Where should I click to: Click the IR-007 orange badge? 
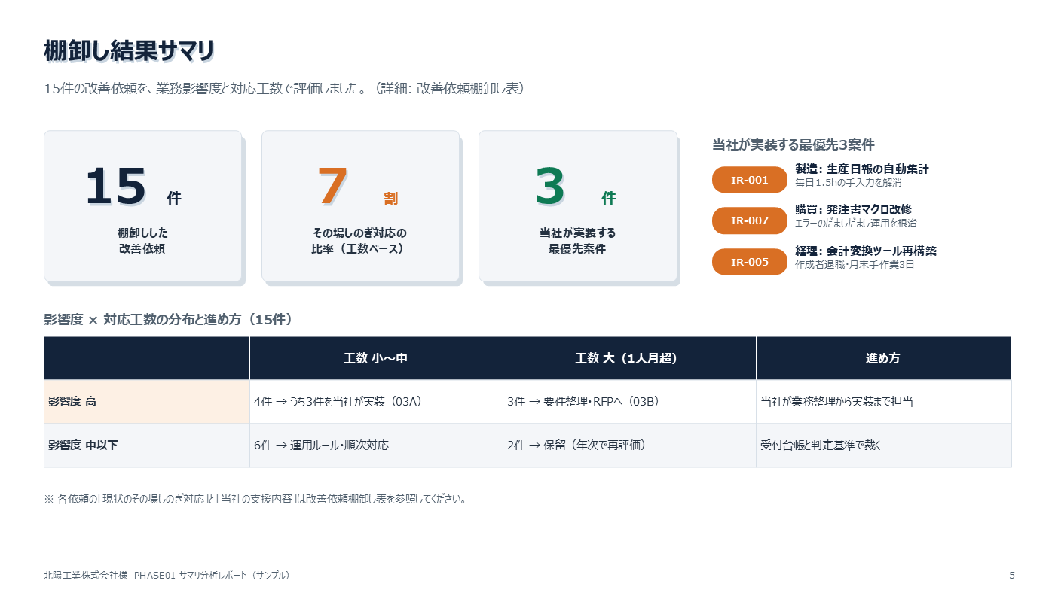749,220
